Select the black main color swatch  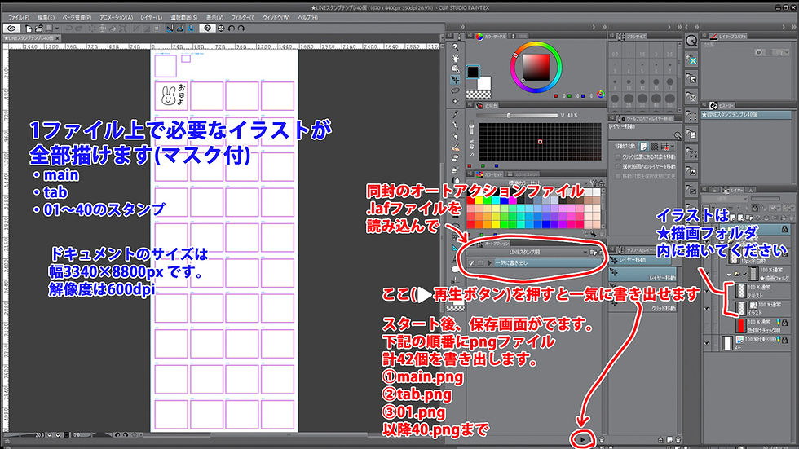point(473,72)
